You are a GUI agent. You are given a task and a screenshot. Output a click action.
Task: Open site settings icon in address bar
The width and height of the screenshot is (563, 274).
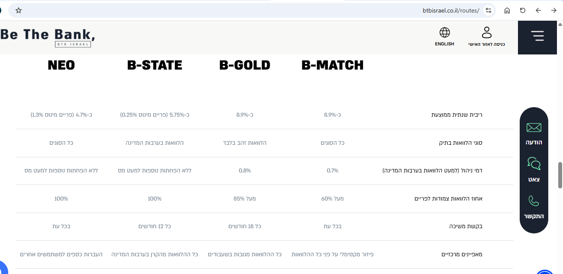pos(489,10)
